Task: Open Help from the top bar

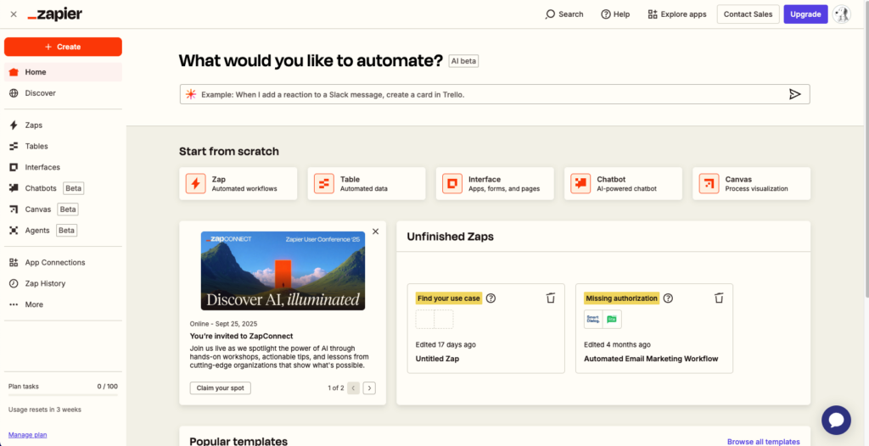Action: click(x=615, y=14)
